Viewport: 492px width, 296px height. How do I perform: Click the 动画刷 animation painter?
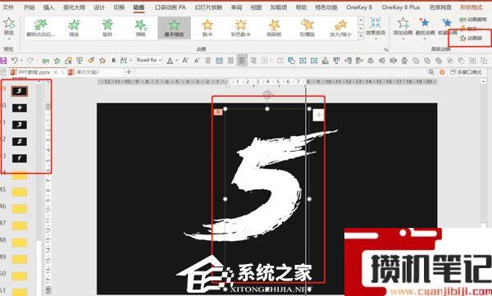pos(471,39)
